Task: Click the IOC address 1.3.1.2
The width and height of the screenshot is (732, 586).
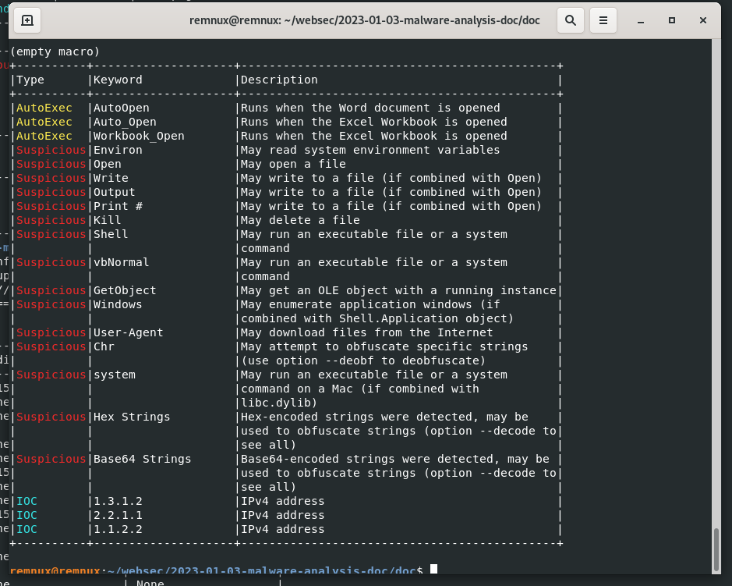Action: click(118, 501)
